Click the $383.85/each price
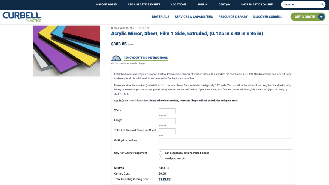The width and height of the screenshot is (329, 185). pyautogui.click(x=122, y=44)
